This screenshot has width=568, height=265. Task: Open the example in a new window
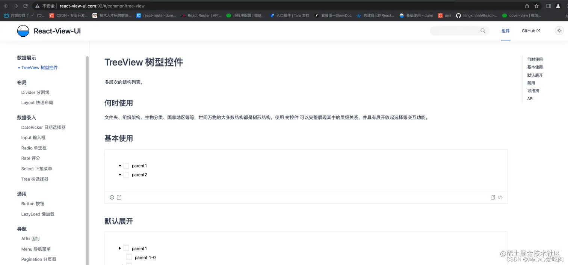click(x=119, y=197)
